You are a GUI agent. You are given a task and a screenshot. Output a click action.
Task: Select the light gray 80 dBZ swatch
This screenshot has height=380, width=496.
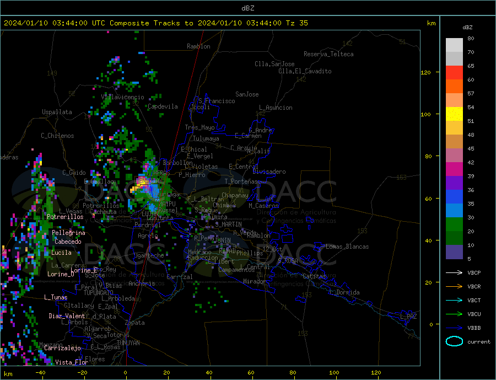[x=454, y=45]
